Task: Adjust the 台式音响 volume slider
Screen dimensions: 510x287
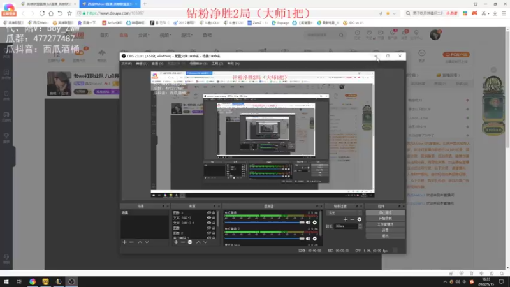Action: click(x=265, y=223)
